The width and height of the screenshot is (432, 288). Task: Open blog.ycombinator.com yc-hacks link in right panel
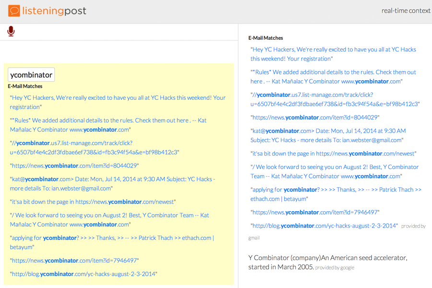324,226
